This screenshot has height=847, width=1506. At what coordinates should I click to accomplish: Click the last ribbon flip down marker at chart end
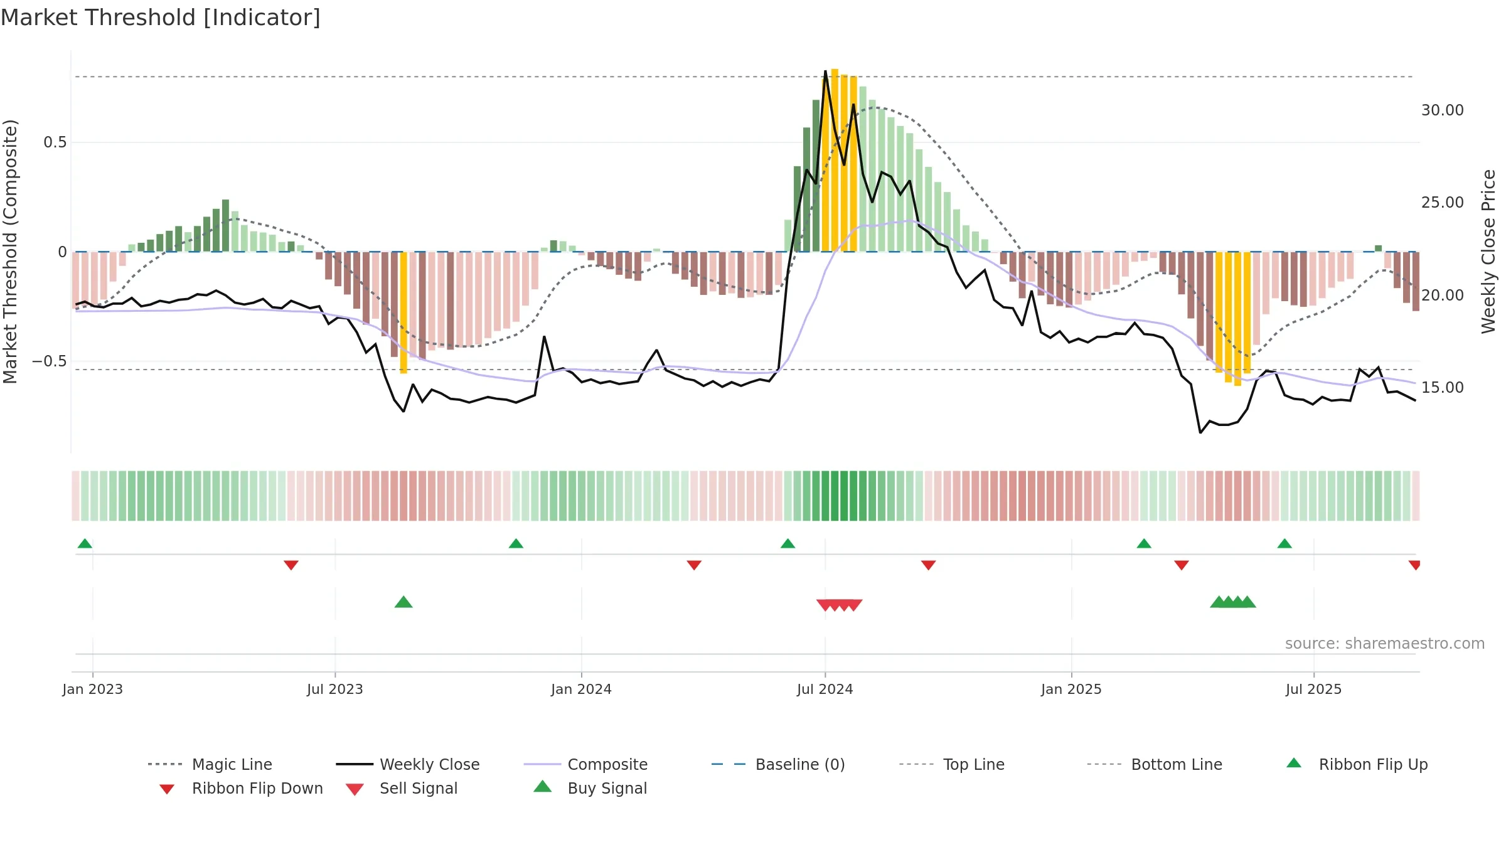[1414, 565]
